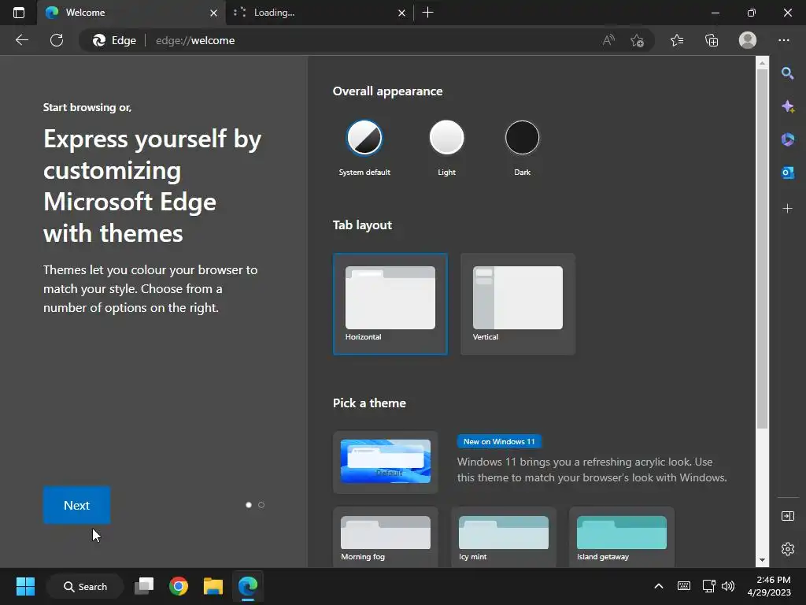Pick the Morning fog theme
Screen dimensions: 806x605
pyautogui.click(x=386, y=537)
